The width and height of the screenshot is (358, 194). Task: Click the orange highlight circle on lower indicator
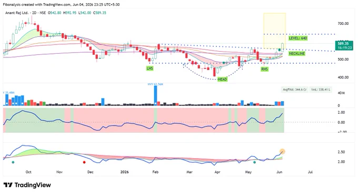[x=282, y=151]
